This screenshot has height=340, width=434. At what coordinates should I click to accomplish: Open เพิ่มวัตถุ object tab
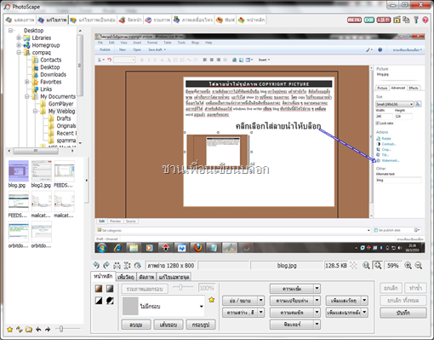click(126, 277)
